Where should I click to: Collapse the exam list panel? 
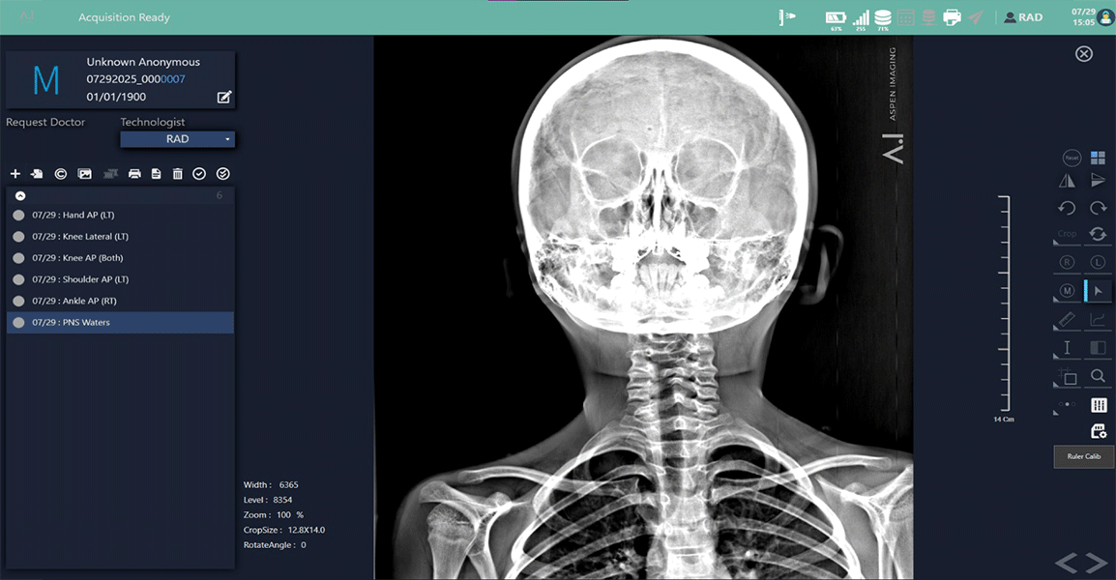19,194
